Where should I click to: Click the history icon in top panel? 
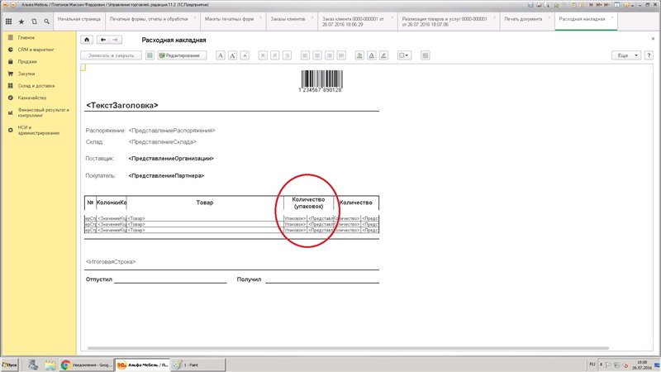point(33,19)
